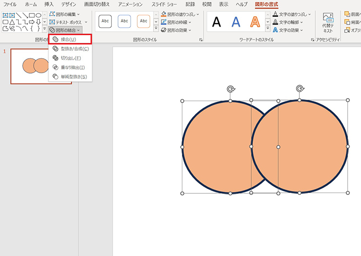
Task: Apply the blue-outlined Abc shape style
Action: 124,21
